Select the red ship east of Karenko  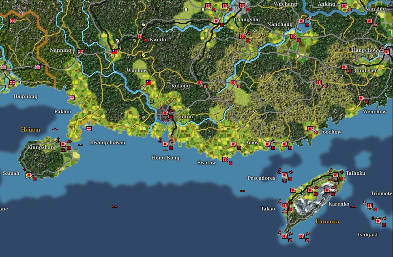click(353, 206)
